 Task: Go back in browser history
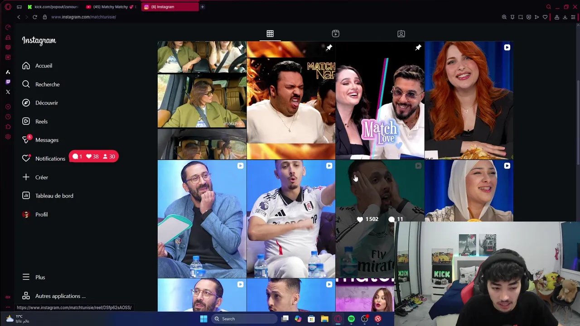tap(19, 17)
